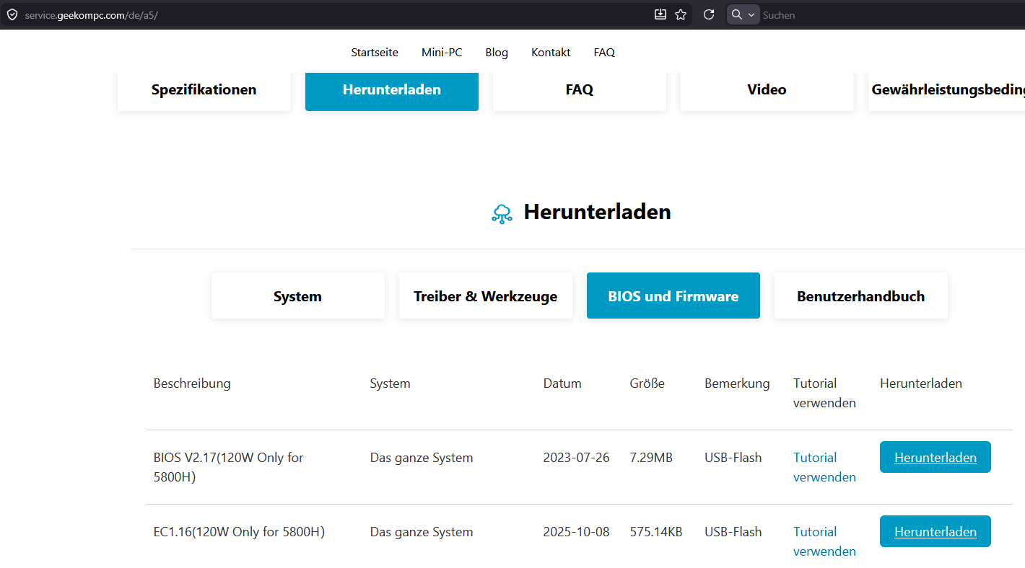Open Blog in the top navigation
The width and height of the screenshot is (1025, 568).
tap(497, 53)
